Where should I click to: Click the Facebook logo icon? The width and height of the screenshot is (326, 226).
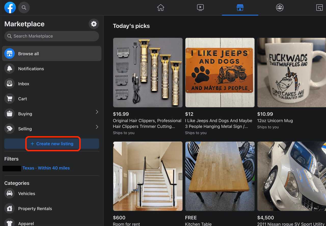[x=10, y=8]
